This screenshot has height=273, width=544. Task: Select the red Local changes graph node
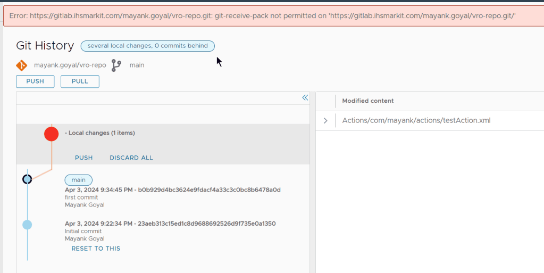tap(51, 134)
